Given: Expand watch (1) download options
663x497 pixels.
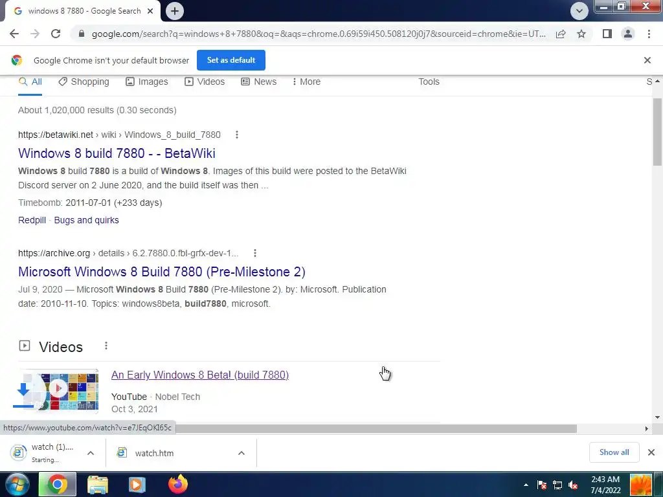Looking at the screenshot, I should click(91, 453).
